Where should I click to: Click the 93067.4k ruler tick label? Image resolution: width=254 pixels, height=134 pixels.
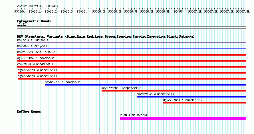point(243,11)
